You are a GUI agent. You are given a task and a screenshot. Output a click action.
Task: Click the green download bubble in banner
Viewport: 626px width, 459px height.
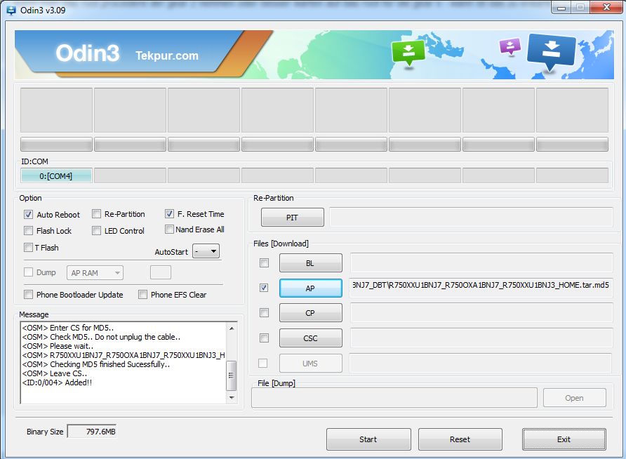click(408, 52)
